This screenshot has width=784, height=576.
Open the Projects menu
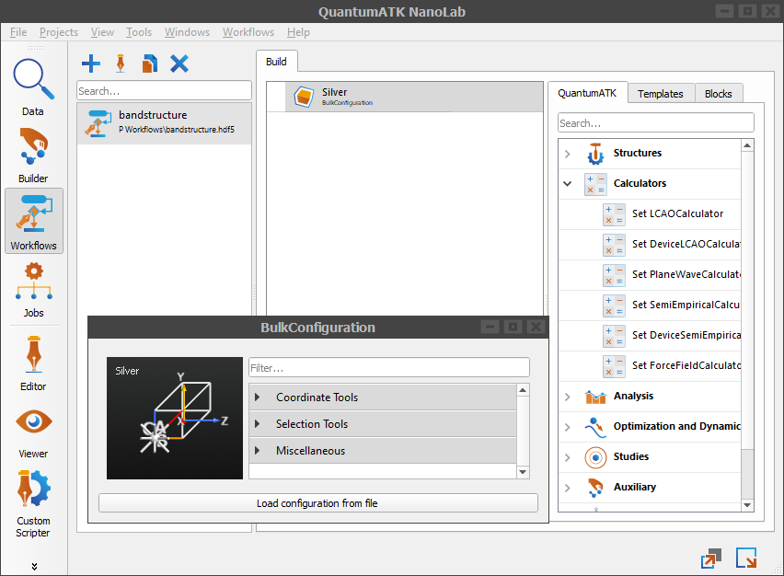(x=59, y=32)
